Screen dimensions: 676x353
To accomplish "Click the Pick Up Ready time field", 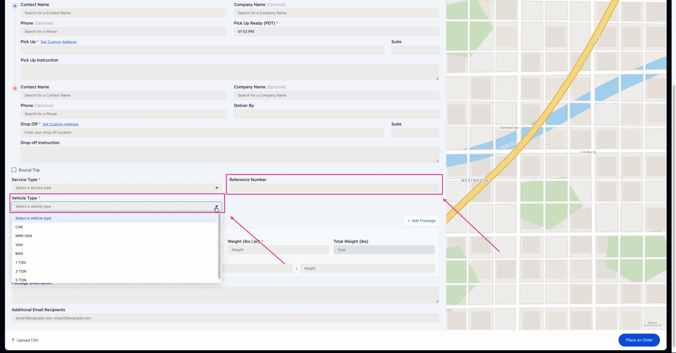I will (336, 32).
